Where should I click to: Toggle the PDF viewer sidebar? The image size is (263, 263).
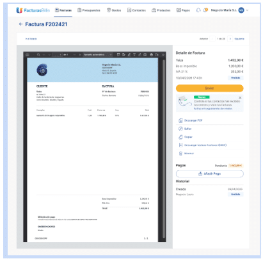pos(28,54)
